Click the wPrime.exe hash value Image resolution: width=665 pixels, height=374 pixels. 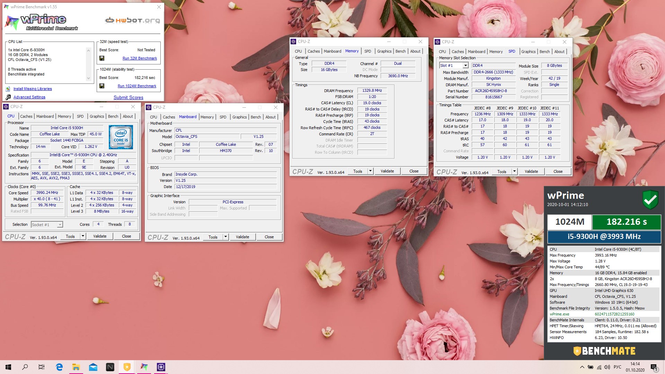coord(614,314)
